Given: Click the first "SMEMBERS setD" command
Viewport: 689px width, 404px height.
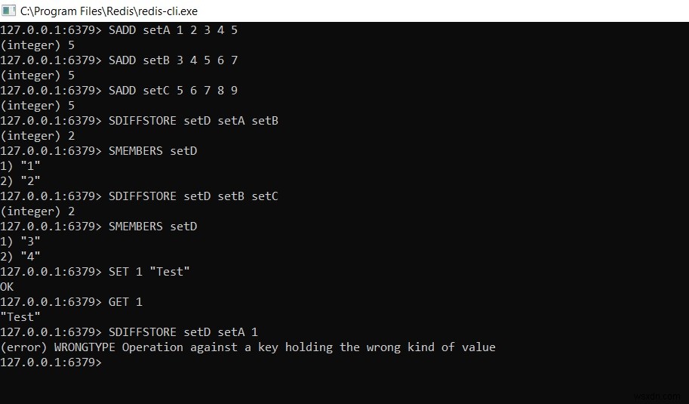Looking at the screenshot, I should point(153,151).
